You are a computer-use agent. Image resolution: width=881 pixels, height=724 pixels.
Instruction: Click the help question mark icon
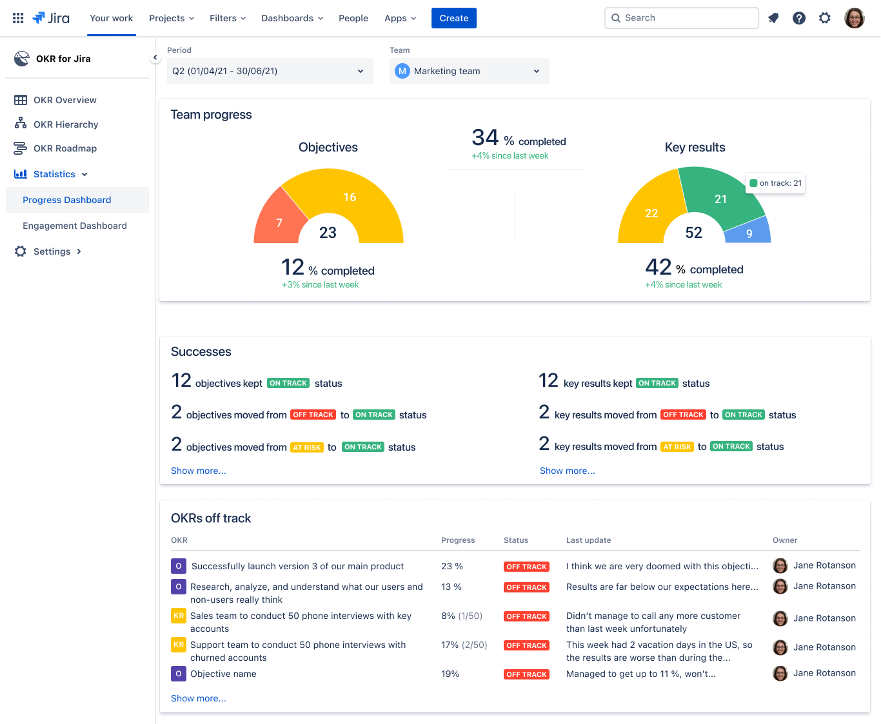click(x=799, y=18)
